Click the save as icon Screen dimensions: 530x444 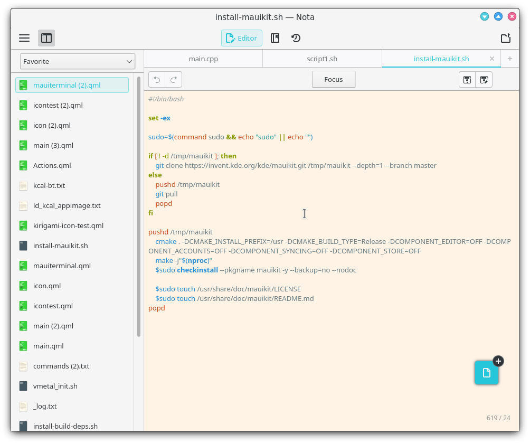pyautogui.click(x=484, y=80)
